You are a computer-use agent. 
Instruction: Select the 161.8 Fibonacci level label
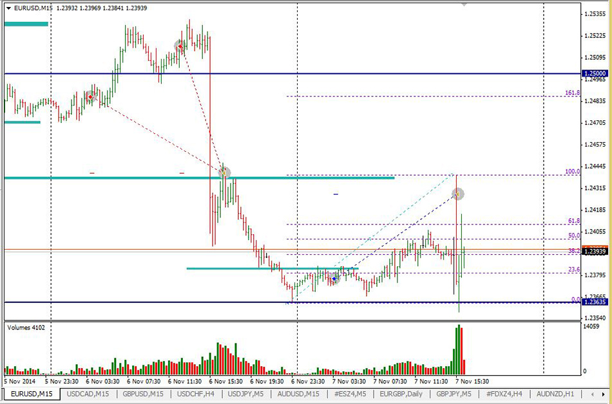(572, 93)
